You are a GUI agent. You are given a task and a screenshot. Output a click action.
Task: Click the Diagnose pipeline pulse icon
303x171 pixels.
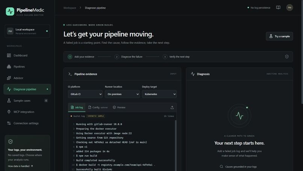pyautogui.click(x=9, y=89)
